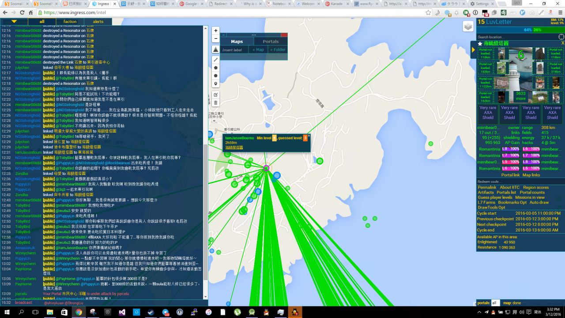Viewport: 565px width, 318px height.
Task: Open L7 Farms plugin
Action: 486,202
